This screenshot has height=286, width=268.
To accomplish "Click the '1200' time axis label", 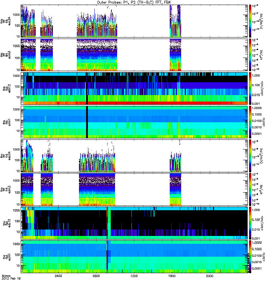I will click(x=134, y=276).
